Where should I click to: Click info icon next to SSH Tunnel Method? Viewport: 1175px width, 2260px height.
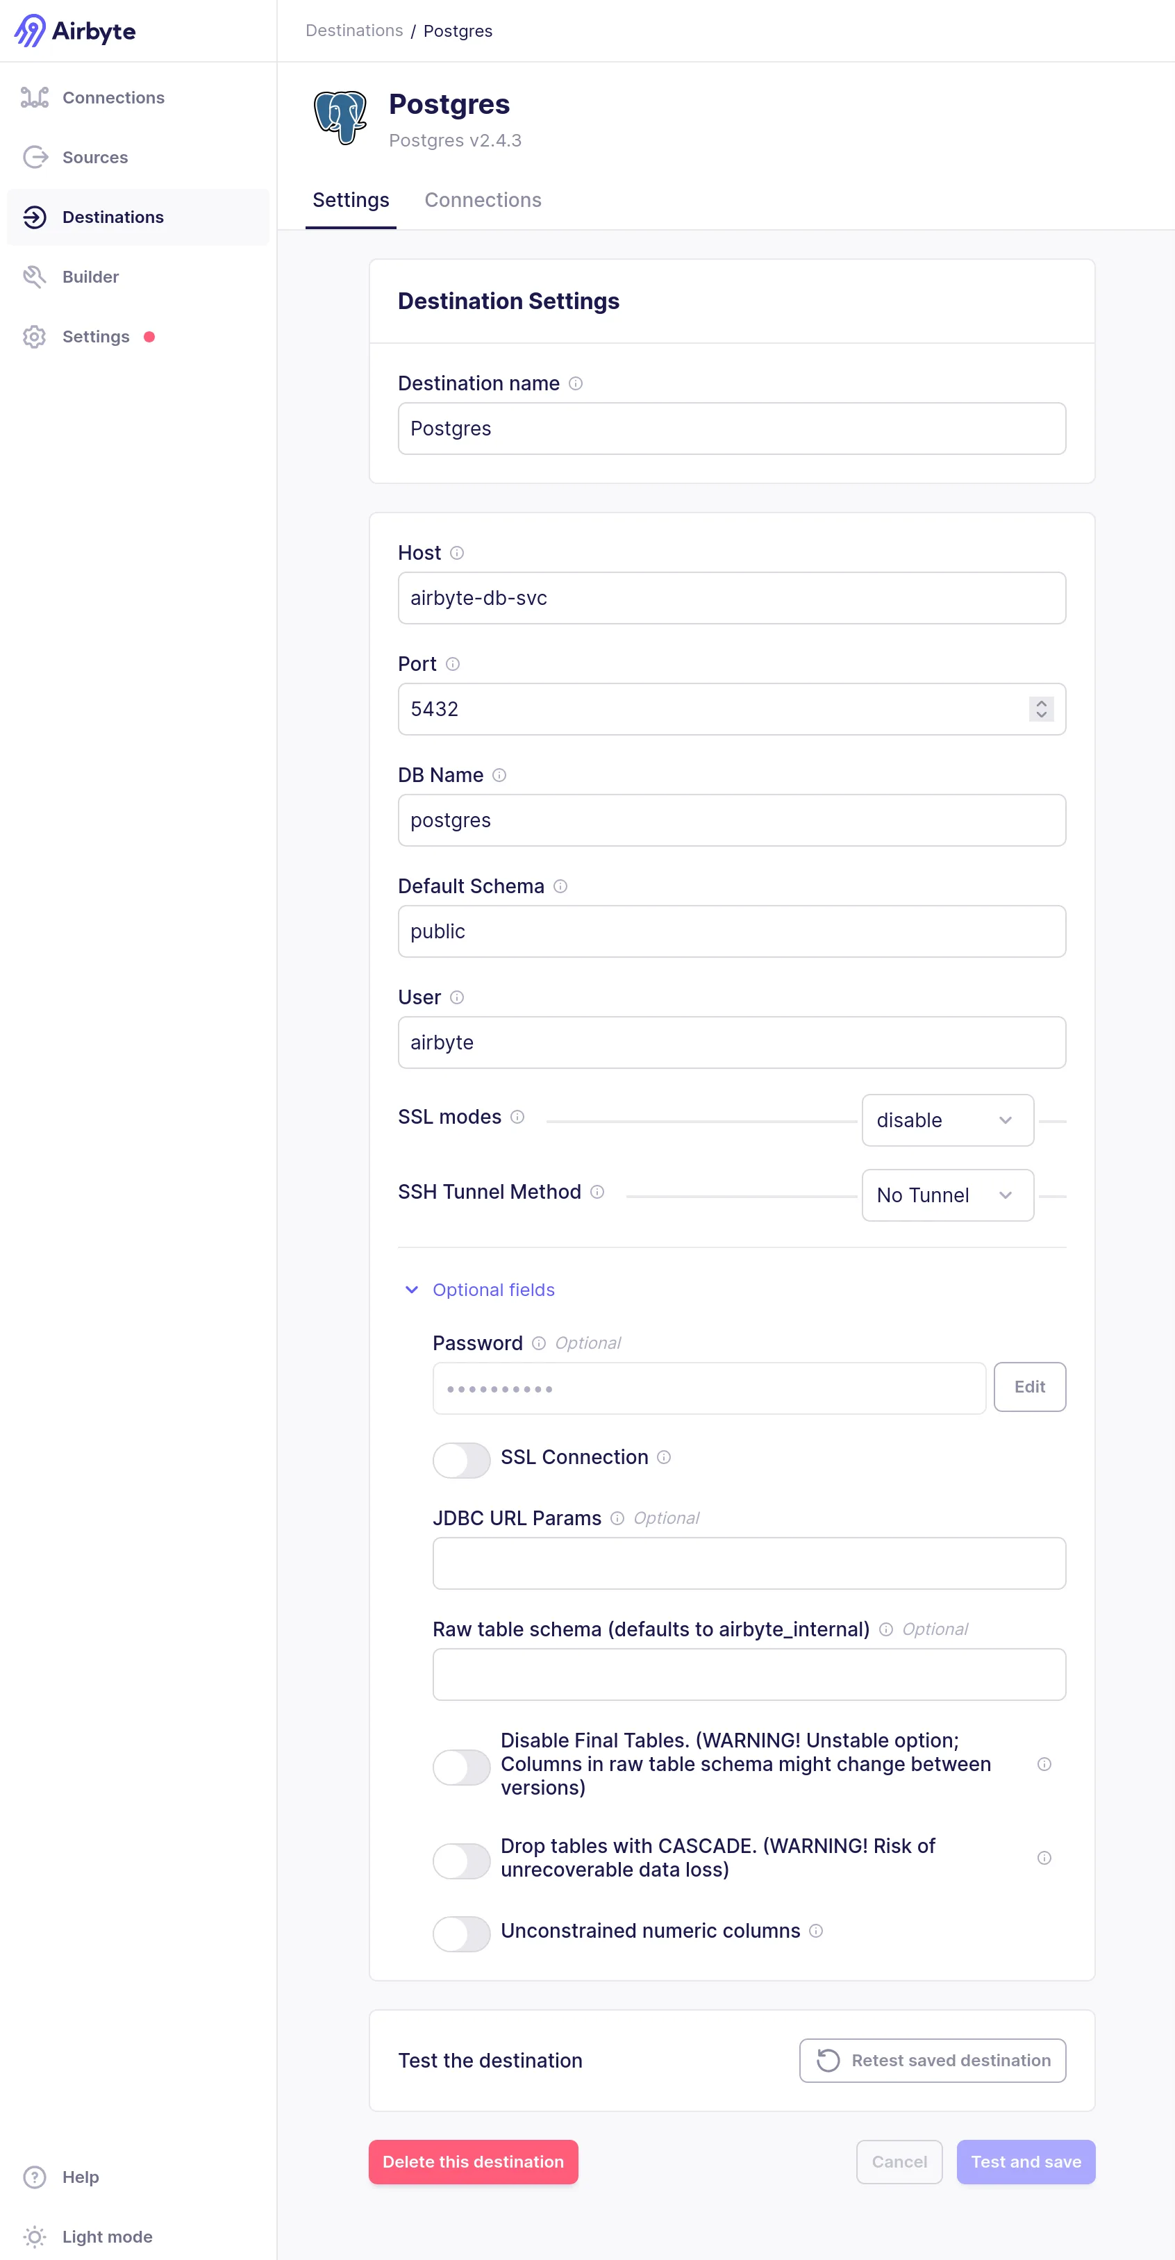pyautogui.click(x=597, y=1191)
